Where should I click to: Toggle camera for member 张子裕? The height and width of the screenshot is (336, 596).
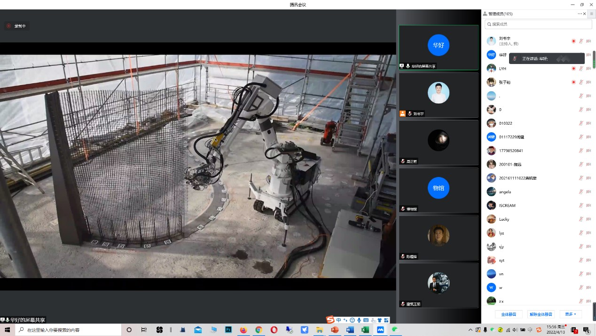[x=588, y=82]
